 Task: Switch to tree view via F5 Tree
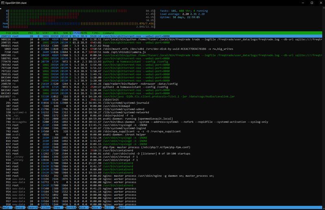click(57, 208)
